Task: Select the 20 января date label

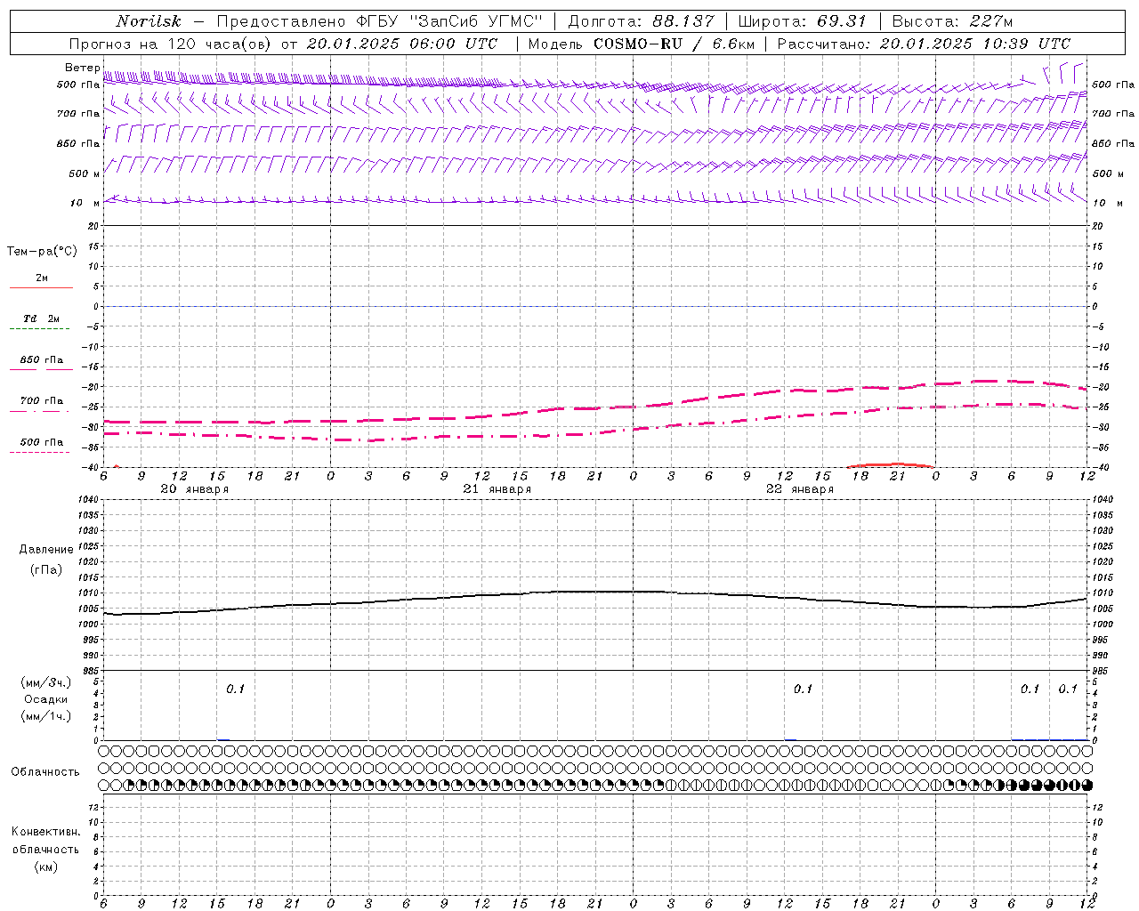Action: pos(194,489)
